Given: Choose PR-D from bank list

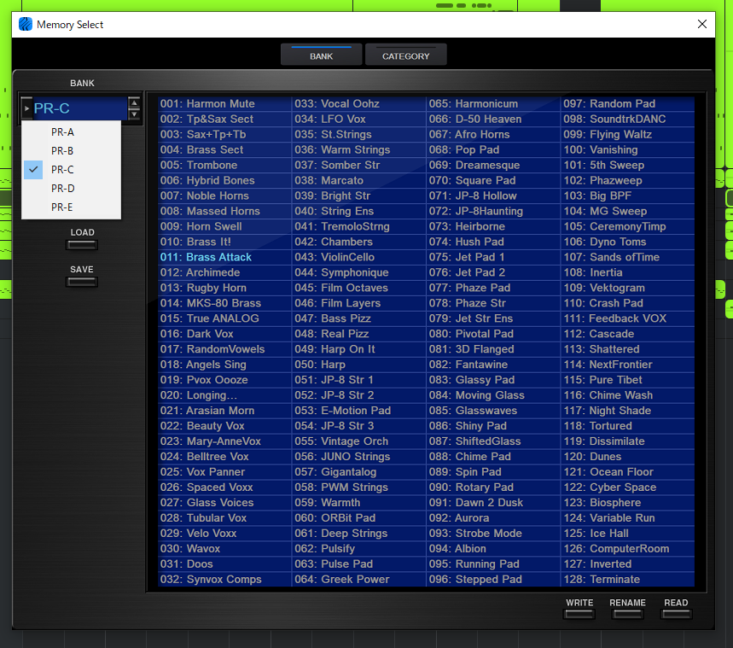Looking at the screenshot, I should point(71,188).
